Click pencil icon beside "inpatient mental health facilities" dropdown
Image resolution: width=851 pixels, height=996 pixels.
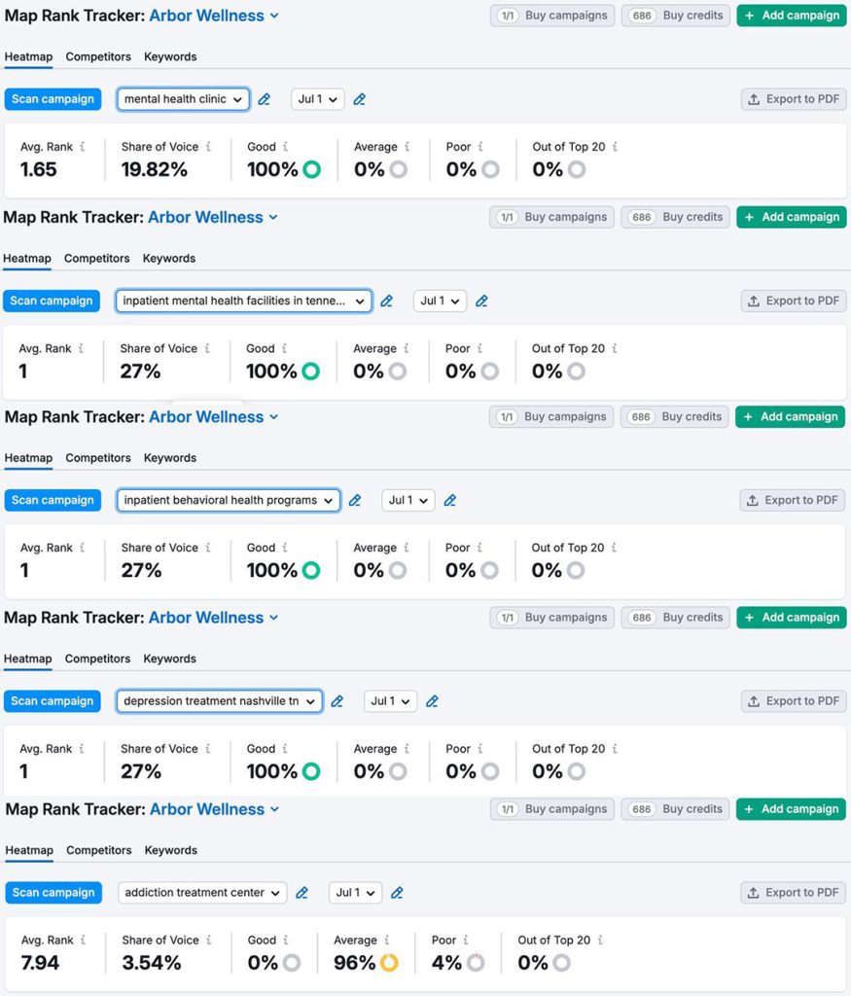tap(386, 302)
